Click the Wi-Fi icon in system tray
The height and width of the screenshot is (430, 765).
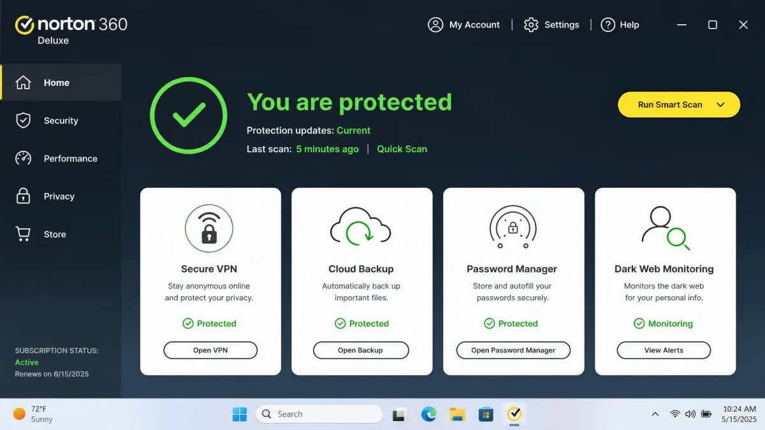[x=674, y=414]
